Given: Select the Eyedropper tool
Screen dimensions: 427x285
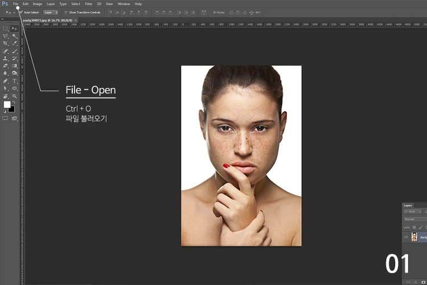Looking at the screenshot, I should (x=14, y=43).
